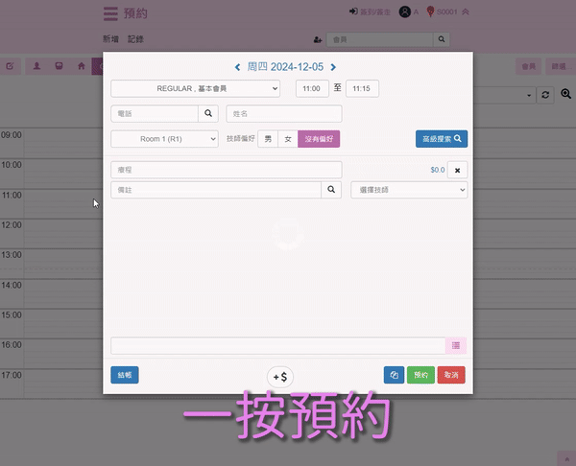Open the REGULAR member type dropdown
Viewport: 576px width, 466px height.
coord(196,88)
